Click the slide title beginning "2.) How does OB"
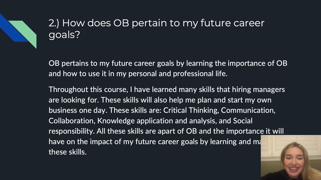Image resolution: width=321 pixels, height=180 pixels. coord(156,23)
